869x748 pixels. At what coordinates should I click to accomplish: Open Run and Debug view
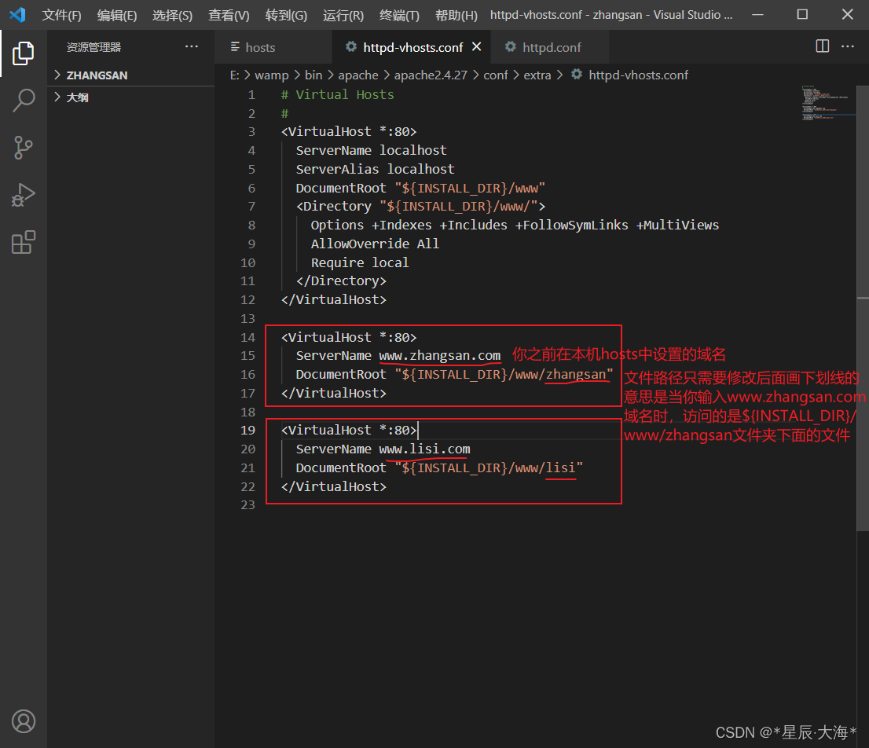pos(24,195)
